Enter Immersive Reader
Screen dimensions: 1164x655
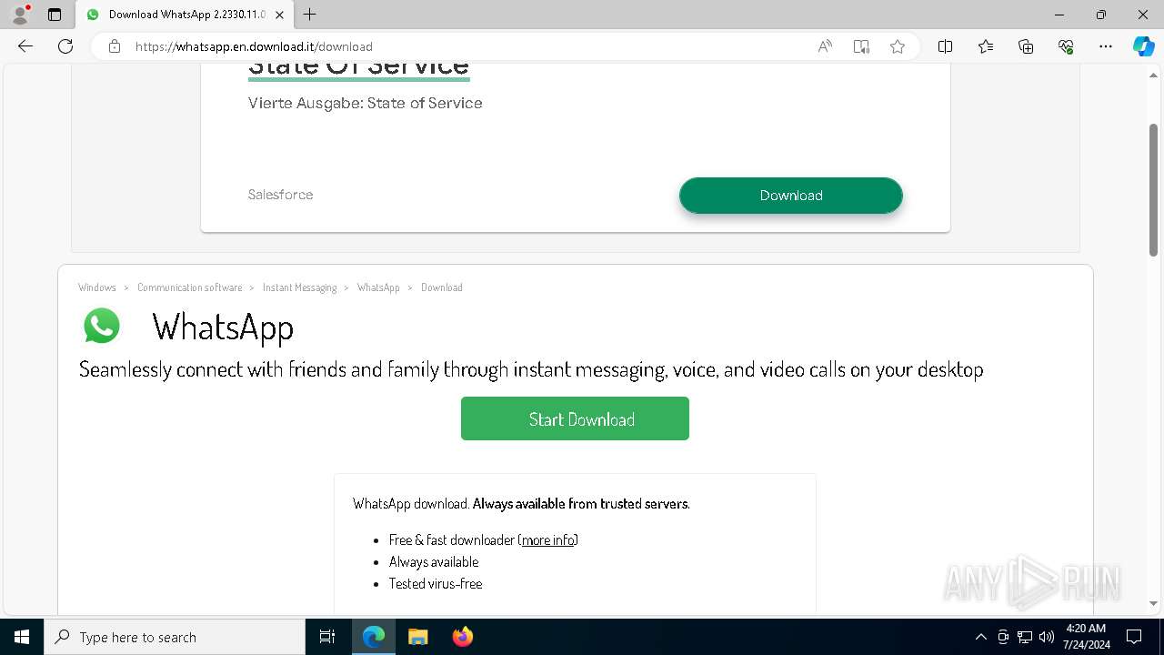(x=861, y=46)
